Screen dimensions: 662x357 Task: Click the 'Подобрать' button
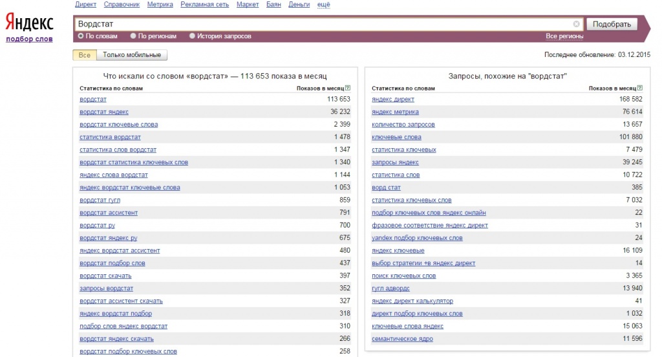(612, 24)
